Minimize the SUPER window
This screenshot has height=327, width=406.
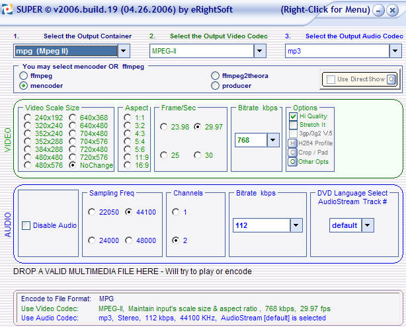click(378, 11)
